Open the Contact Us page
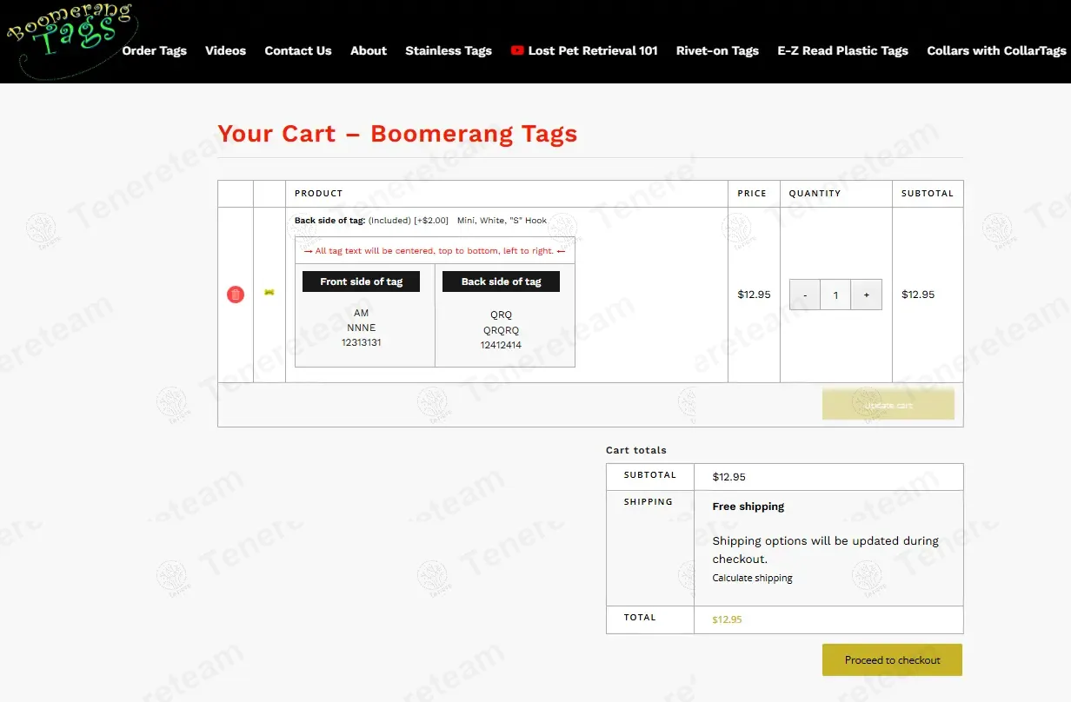Viewport: 1071px width, 702px height. 298,50
